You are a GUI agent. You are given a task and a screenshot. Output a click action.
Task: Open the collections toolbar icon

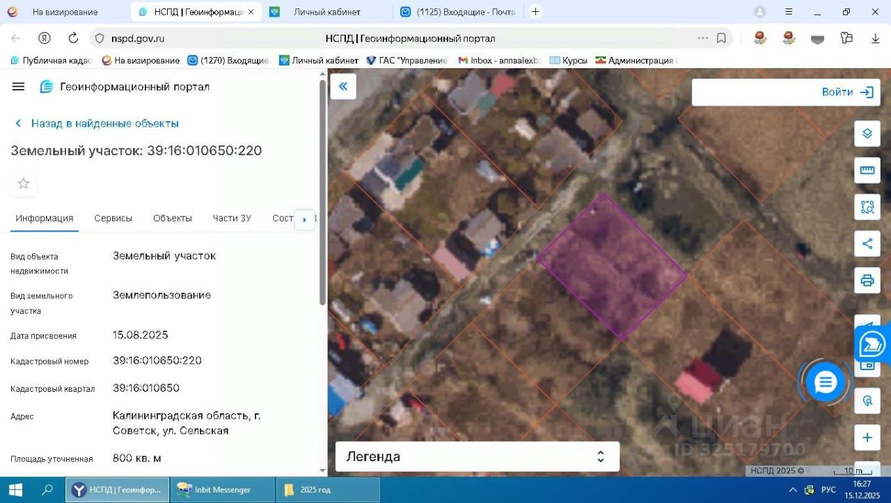pyautogui.click(x=846, y=38)
